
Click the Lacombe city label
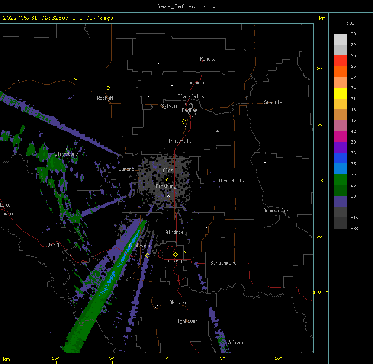(x=195, y=83)
